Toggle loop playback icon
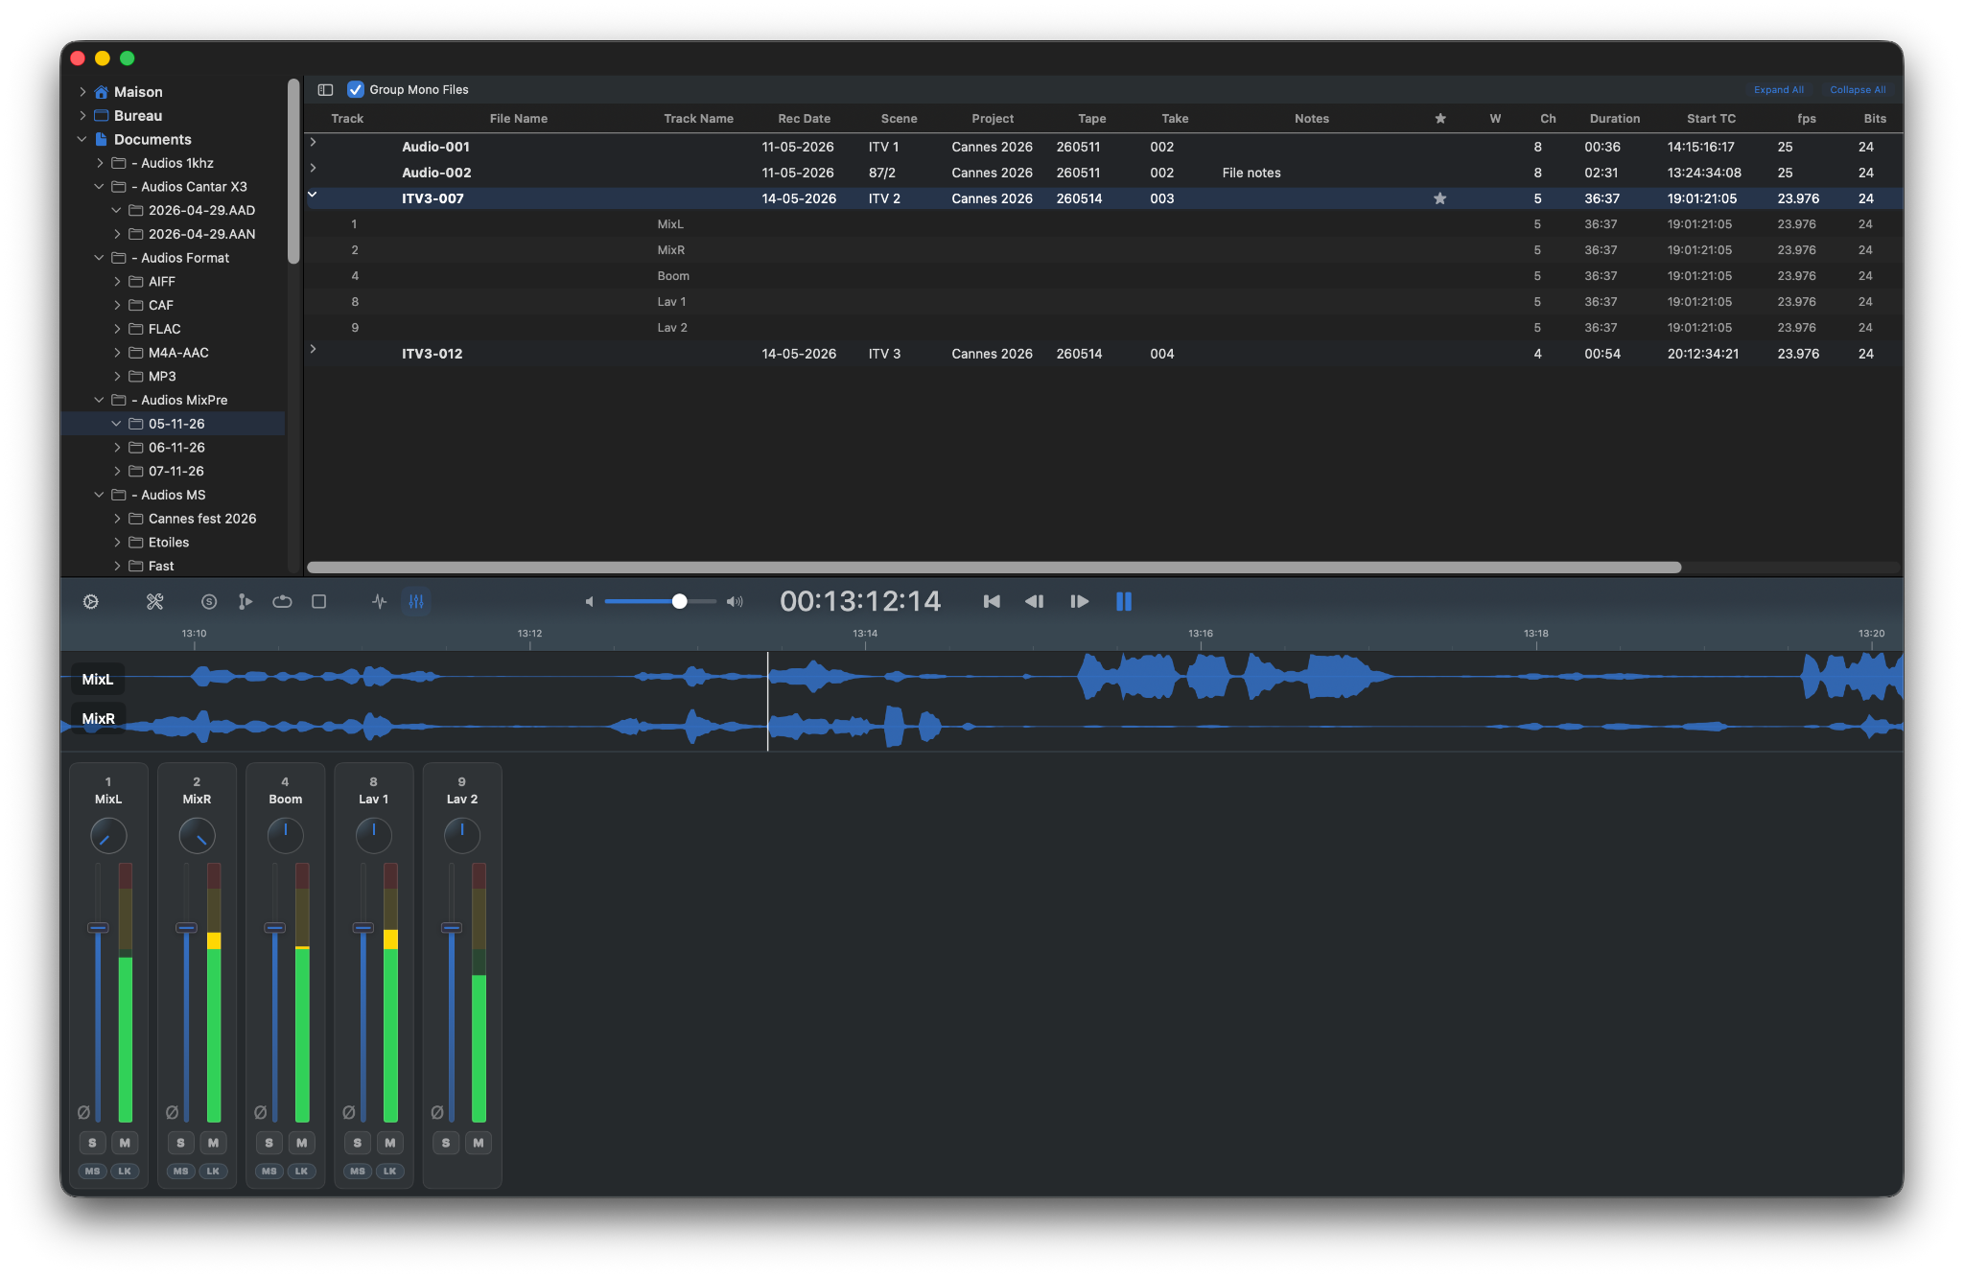The height and width of the screenshot is (1276, 1964). pyautogui.click(x=282, y=602)
